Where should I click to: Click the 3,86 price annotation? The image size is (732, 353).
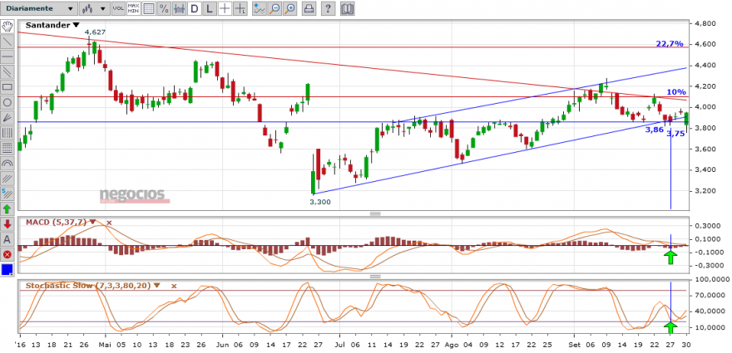tap(655, 130)
